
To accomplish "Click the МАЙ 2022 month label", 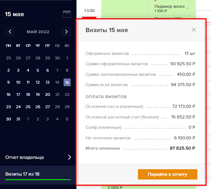I will (38, 32).
